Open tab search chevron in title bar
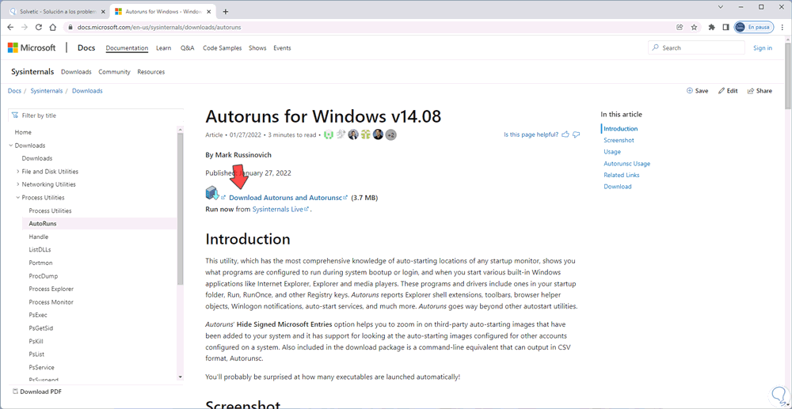Viewport: 792px width, 409px height. point(722,7)
